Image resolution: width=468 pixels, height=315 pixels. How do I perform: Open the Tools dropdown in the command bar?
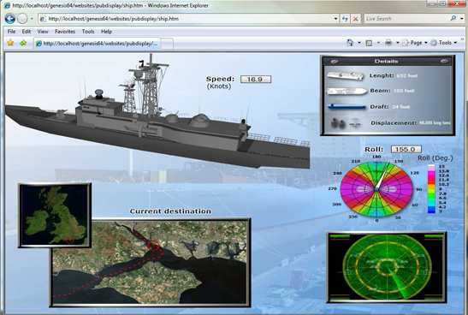pos(444,43)
